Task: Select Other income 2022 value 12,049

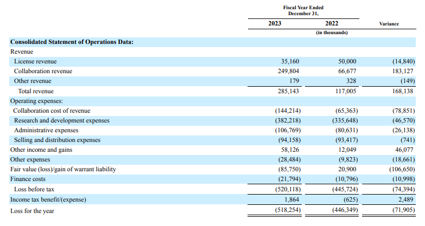Action: (347, 150)
